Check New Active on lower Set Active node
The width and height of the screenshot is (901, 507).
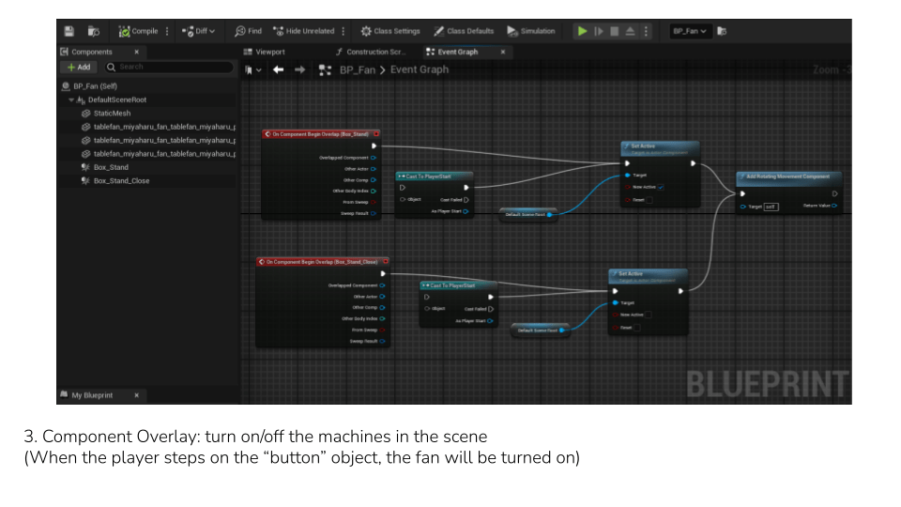click(x=649, y=315)
